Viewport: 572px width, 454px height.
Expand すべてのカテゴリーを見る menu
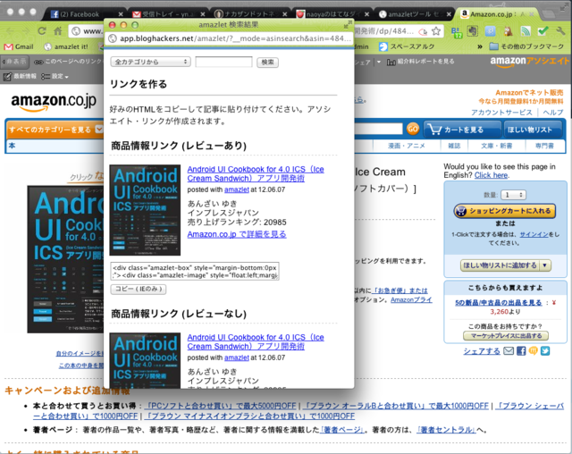(55, 130)
